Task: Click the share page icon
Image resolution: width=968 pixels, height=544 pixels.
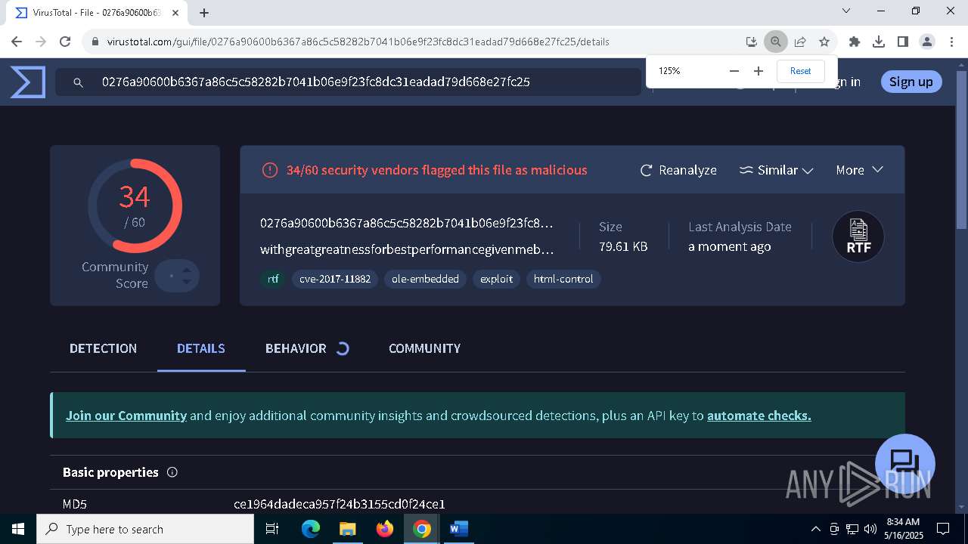Action: point(800,42)
